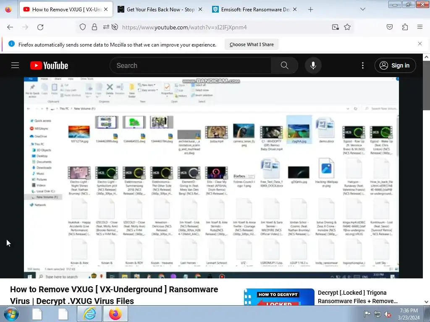This screenshot has height=322, width=430.
Task: Open the tracking protection shield icon
Action: [x=83, y=27]
